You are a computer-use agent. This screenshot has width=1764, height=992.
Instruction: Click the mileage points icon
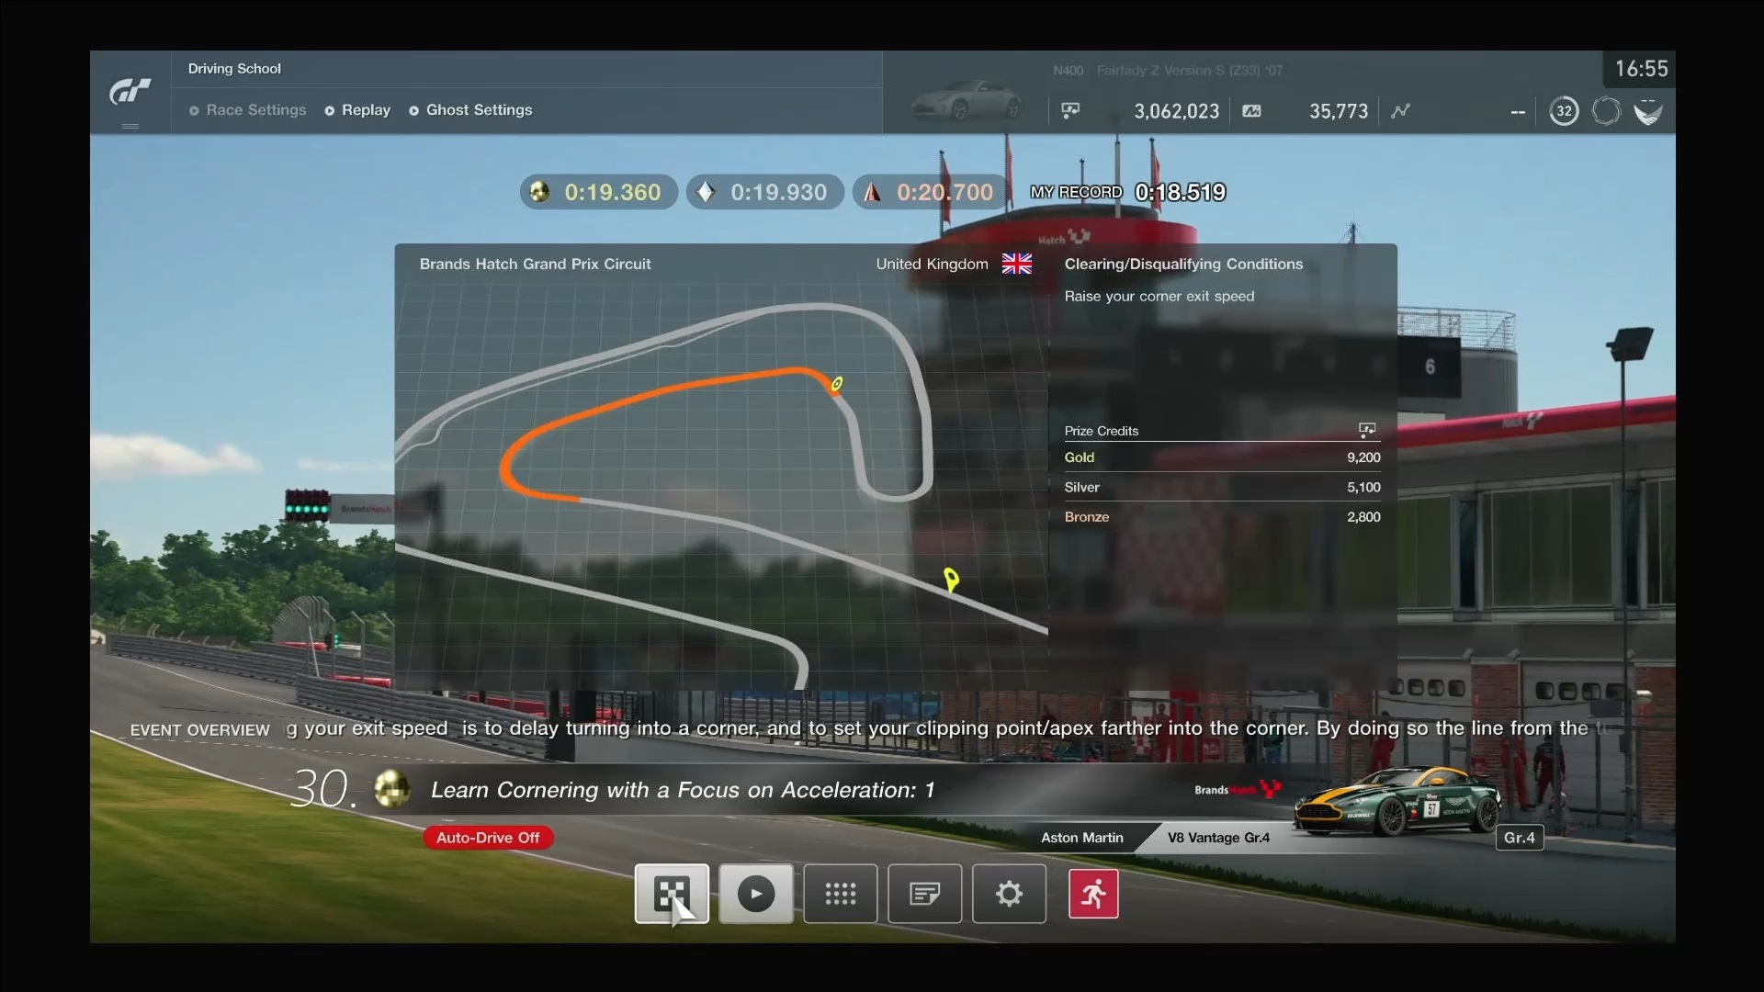pyautogui.click(x=1251, y=111)
